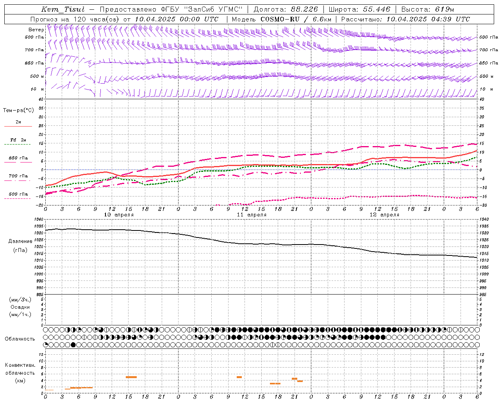
Task: Select the forecast start 10.04.2025 00:00 UTC
Action: point(177,19)
